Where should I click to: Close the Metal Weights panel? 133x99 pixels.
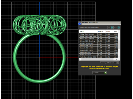pos(119,23)
